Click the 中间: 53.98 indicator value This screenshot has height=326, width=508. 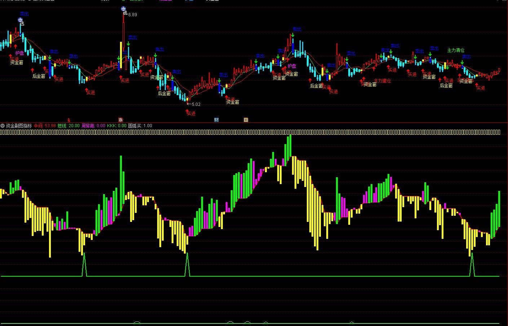45,126
